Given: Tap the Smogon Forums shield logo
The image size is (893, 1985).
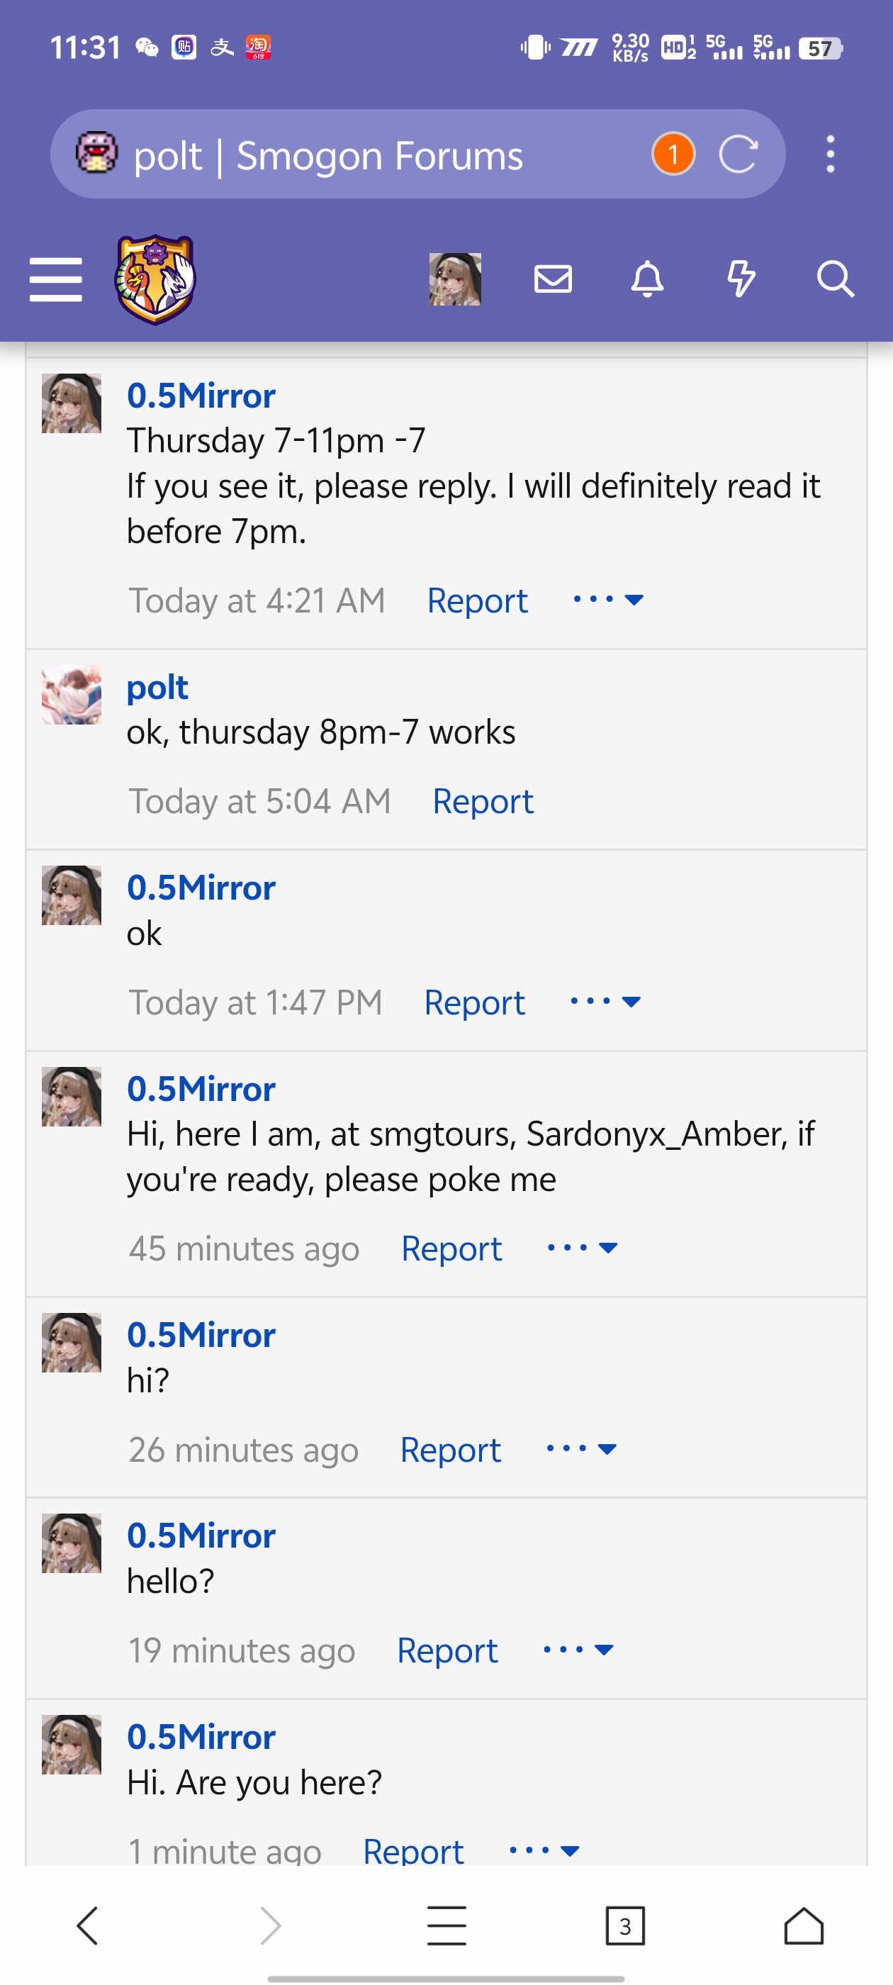Looking at the screenshot, I should tap(155, 279).
